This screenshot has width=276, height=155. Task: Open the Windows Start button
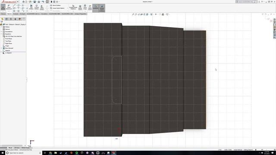tap(3, 153)
